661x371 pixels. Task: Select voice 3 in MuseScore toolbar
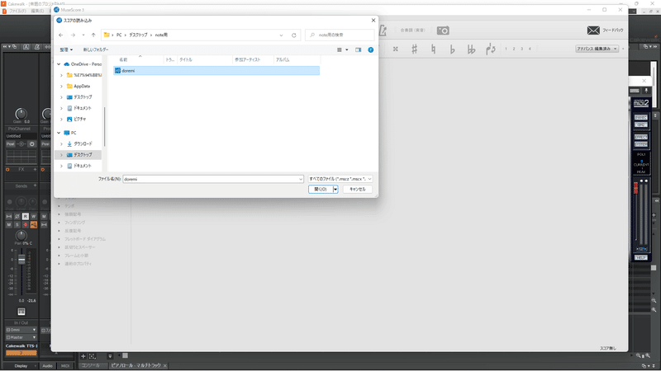[522, 49]
